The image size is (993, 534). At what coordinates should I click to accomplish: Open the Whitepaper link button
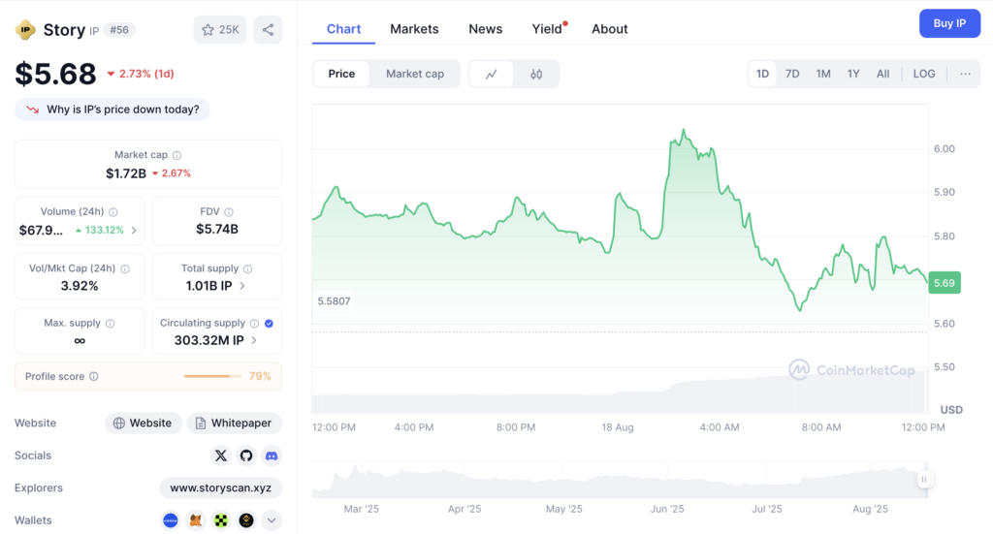pyautogui.click(x=234, y=424)
